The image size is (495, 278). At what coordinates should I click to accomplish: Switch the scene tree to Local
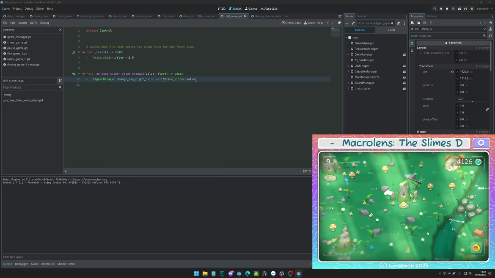391,30
